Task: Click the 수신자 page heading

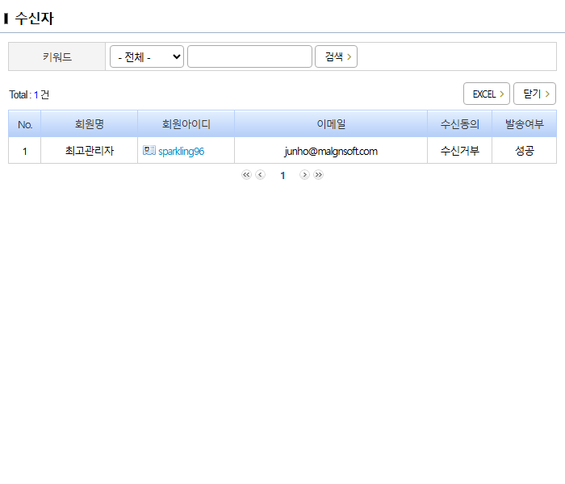Action: 34,19
